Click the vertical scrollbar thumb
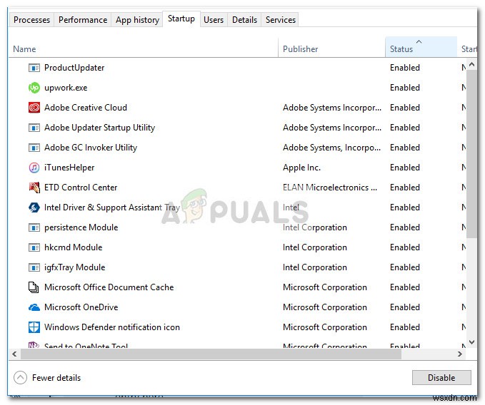 [471, 154]
